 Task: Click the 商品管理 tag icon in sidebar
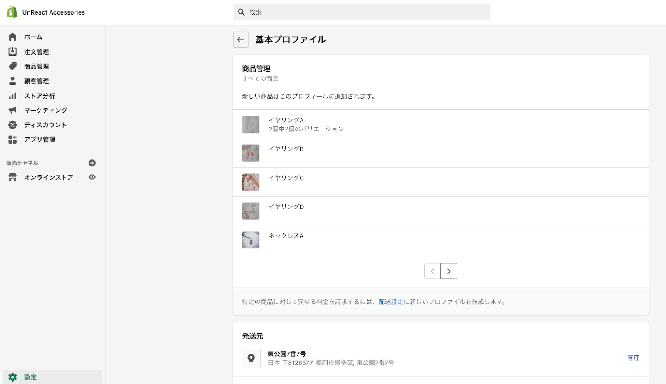(x=12, y=66)
